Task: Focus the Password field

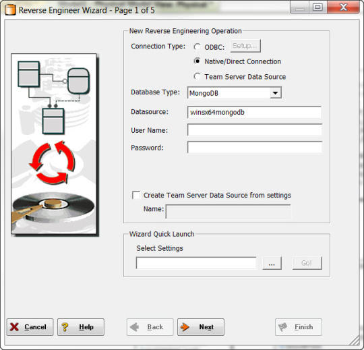Action: click(254, 147)
